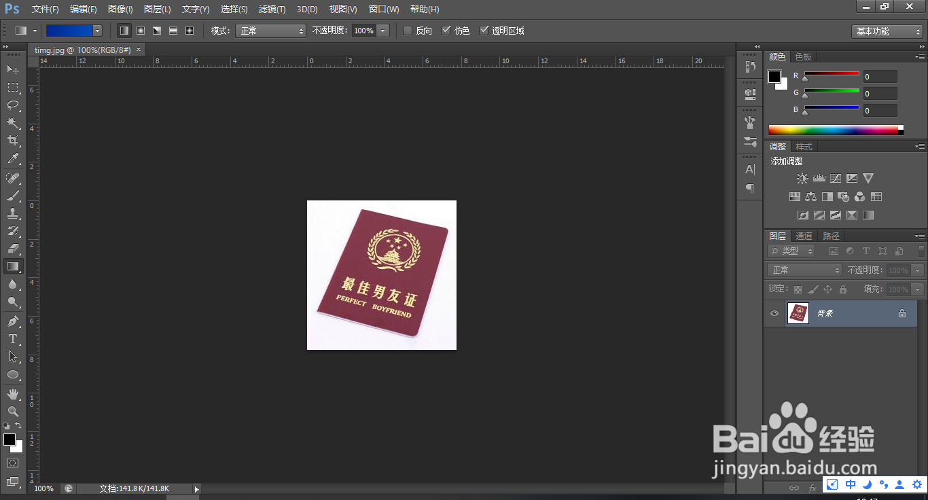The height and width of the screenshot is (500, 928).
Task: Select the Brush tool
Action: [13, 196]
